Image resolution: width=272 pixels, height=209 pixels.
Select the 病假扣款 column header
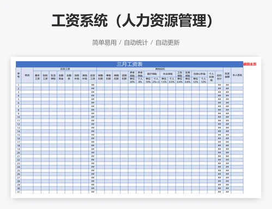tap(116, 77)
